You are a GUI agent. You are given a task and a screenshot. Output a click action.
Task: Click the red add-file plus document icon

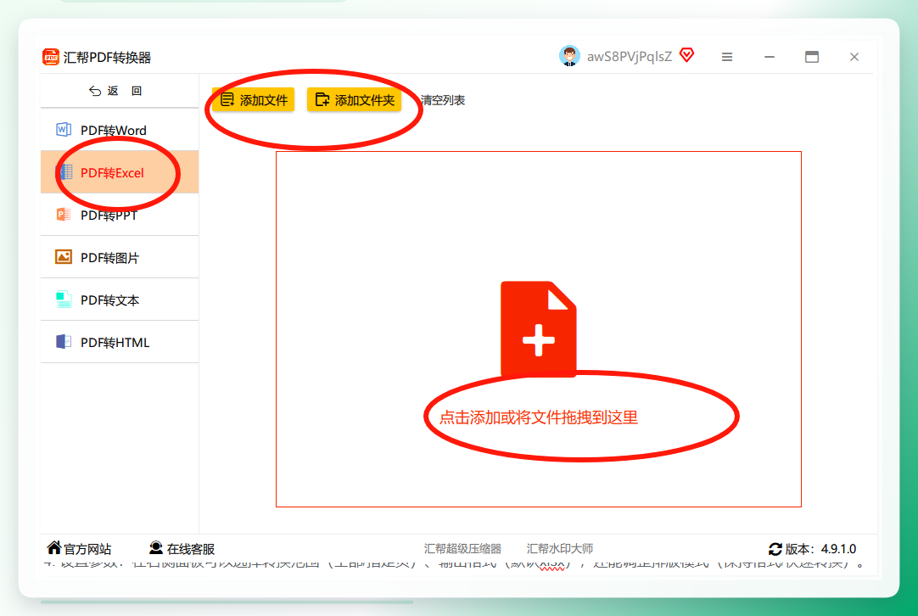(539, 329)
